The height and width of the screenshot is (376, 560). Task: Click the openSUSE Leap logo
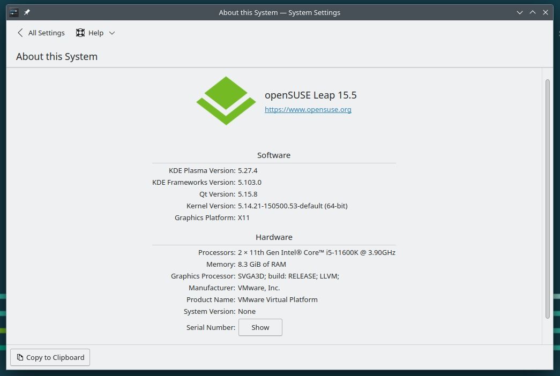click(x=226, y=101)
